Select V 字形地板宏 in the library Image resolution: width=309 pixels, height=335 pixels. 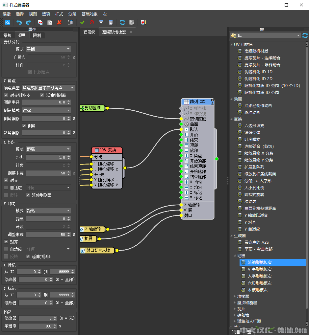[x=259, y=269]
